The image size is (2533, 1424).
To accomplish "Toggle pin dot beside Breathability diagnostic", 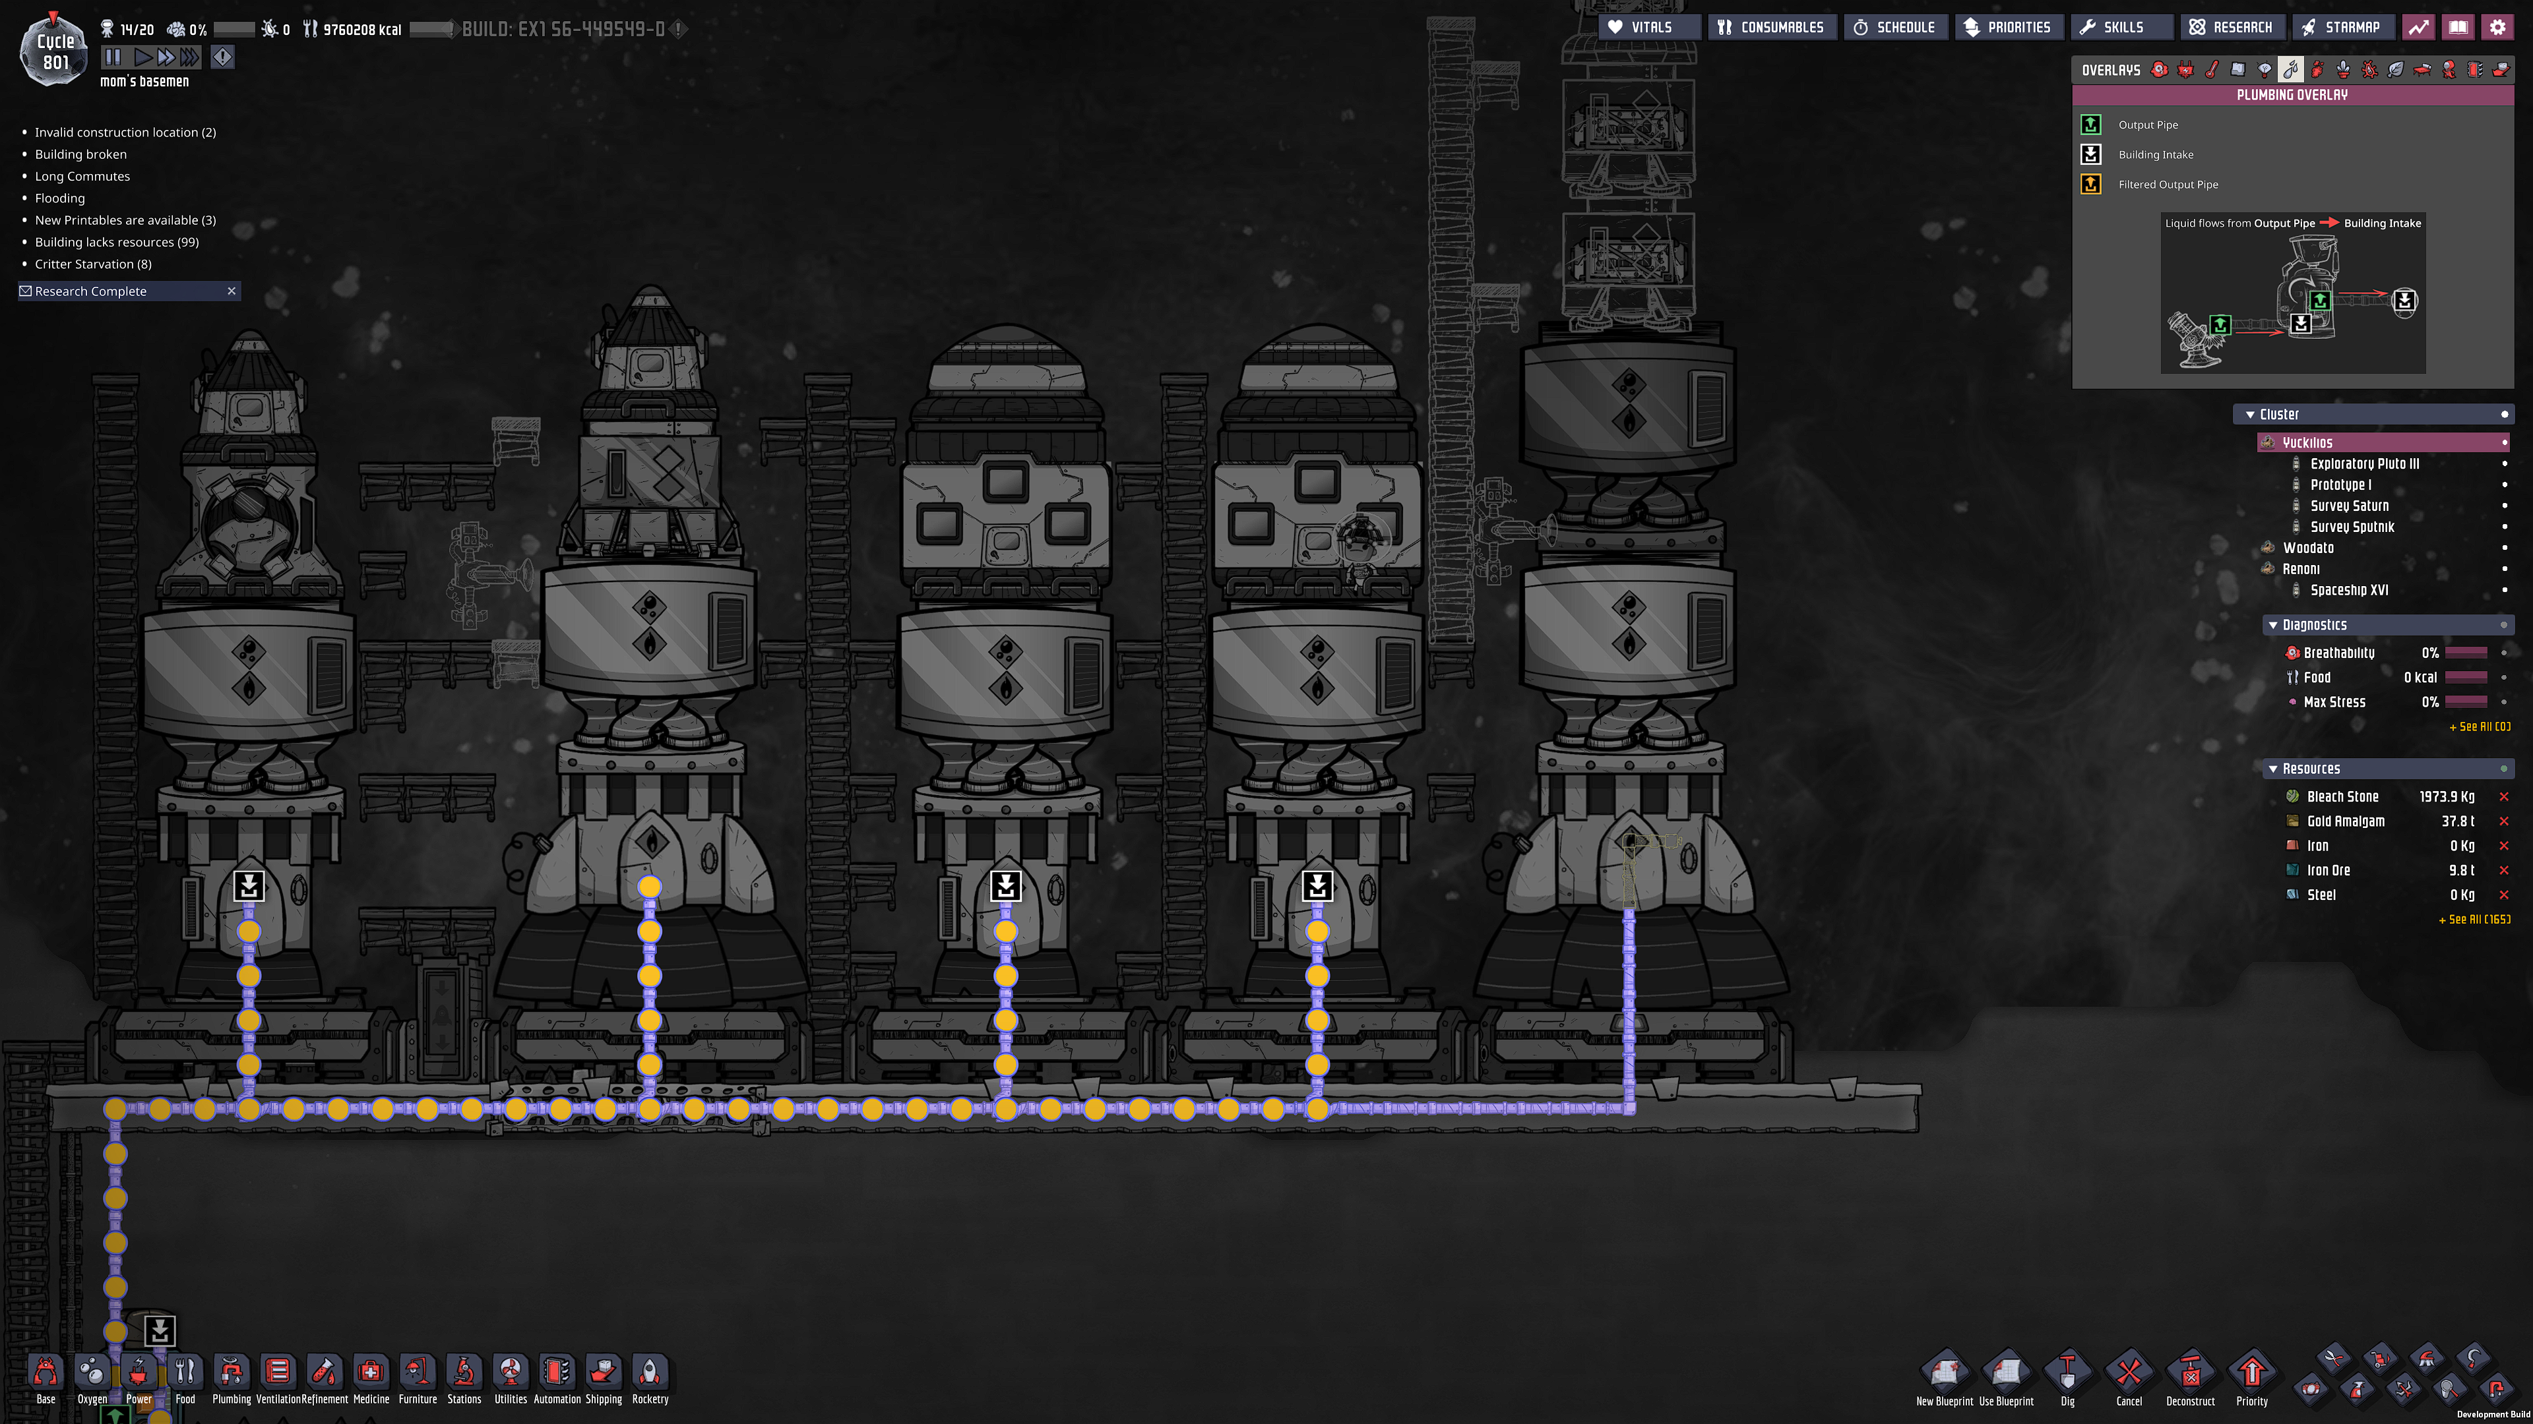I will pyautogui.click(x=2503, y=653).
